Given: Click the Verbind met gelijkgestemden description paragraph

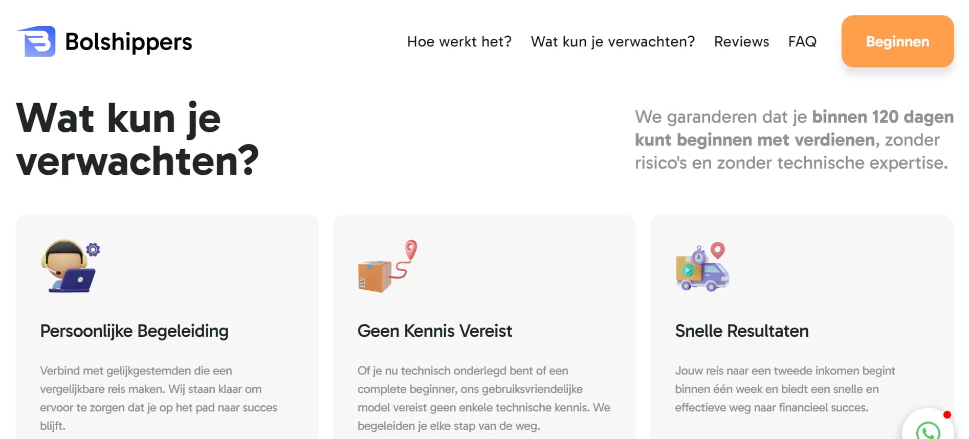Looking at the screenshot, I should tap(159, 398).
